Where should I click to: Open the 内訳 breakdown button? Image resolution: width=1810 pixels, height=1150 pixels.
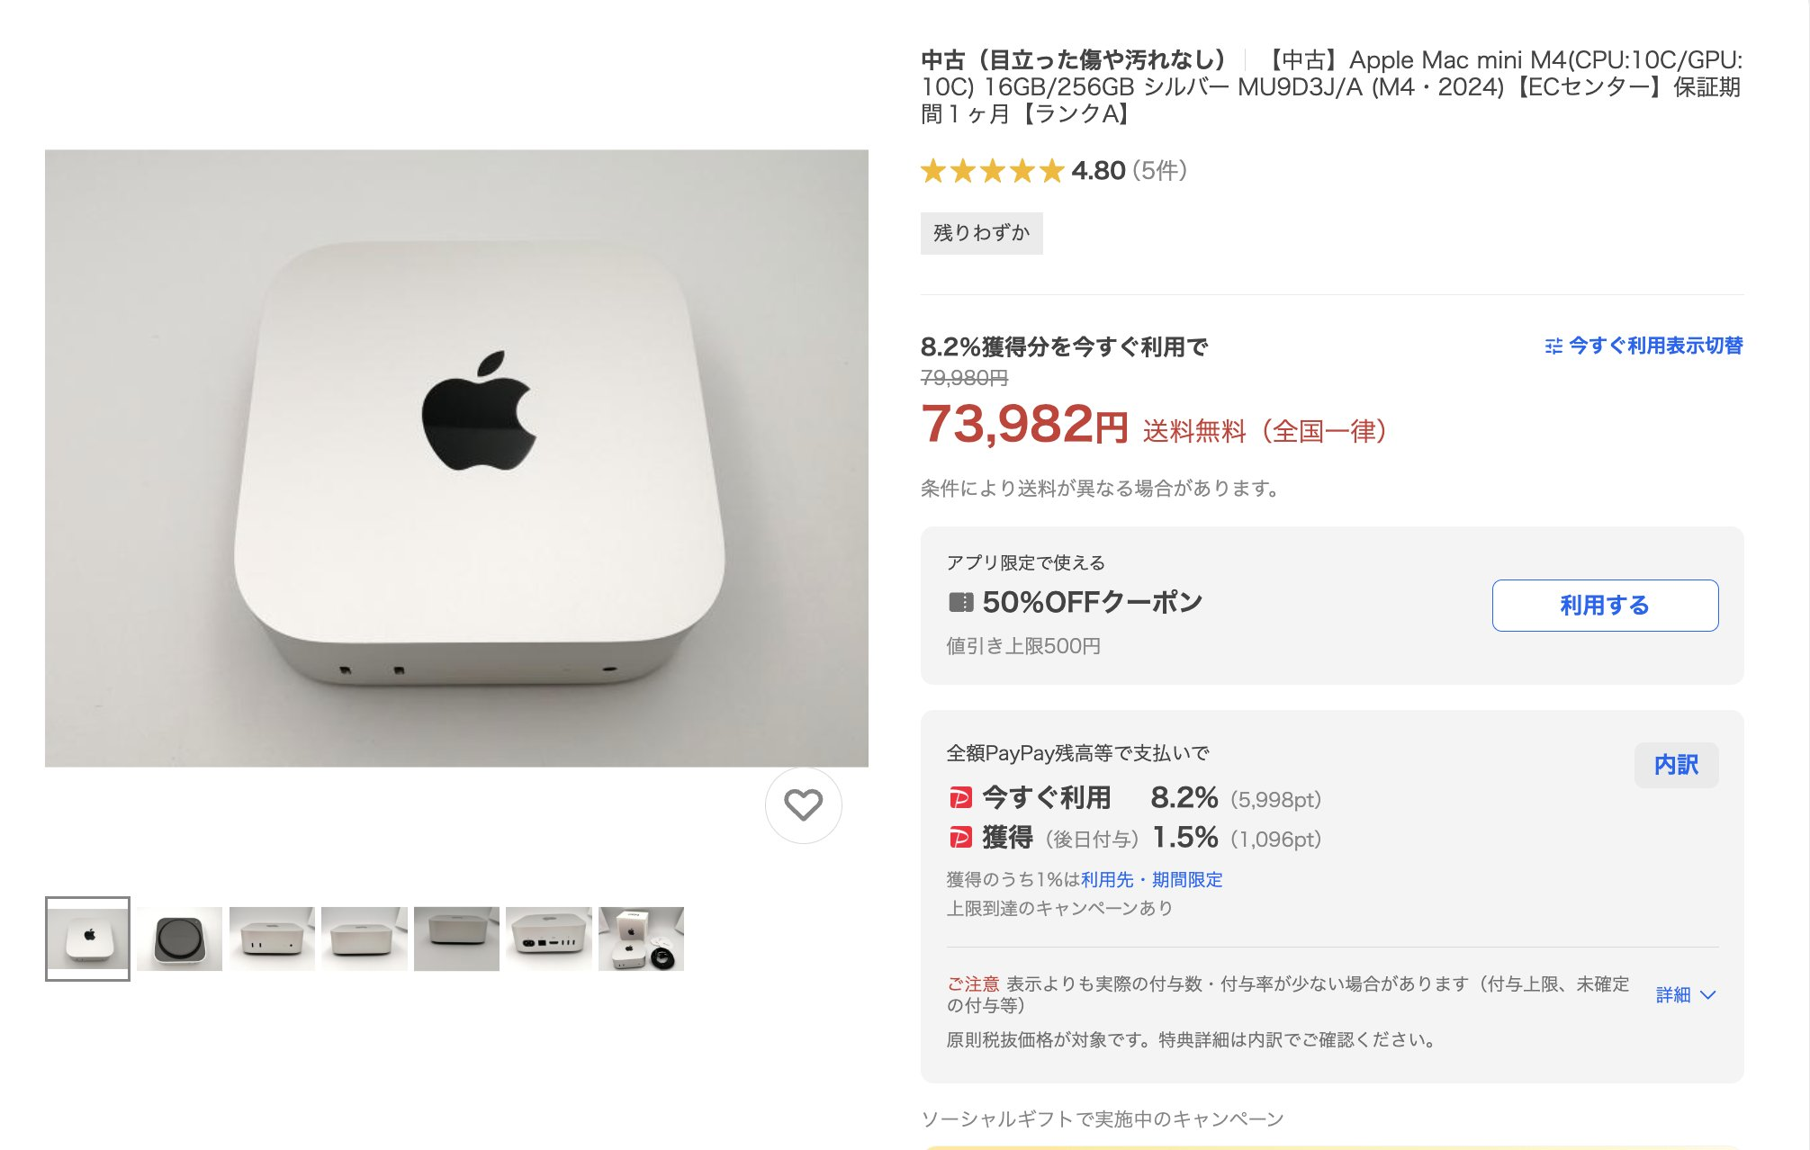tap(1676, 765)
